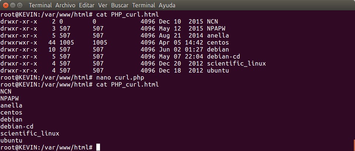Open the Ver menu
Viewport: 355px width, 151px height.
103,6
